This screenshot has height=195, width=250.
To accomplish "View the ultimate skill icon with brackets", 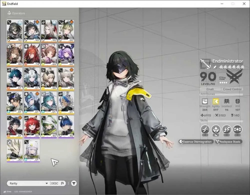I will tap(237, 129).
